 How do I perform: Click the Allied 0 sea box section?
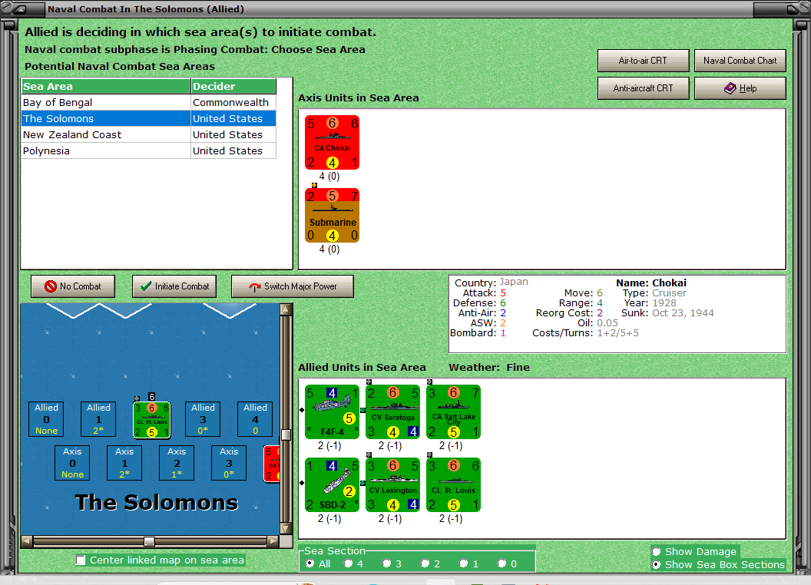pos(47,419)
